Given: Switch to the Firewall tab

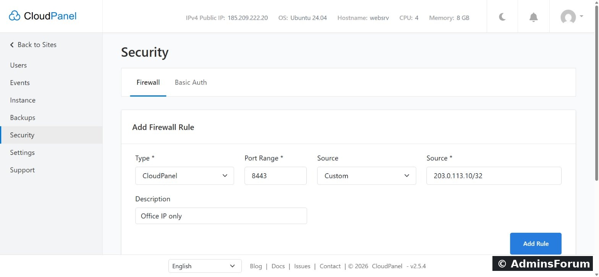Looking at the screenshot, I should pyautogui.click(x=148, y=82).
